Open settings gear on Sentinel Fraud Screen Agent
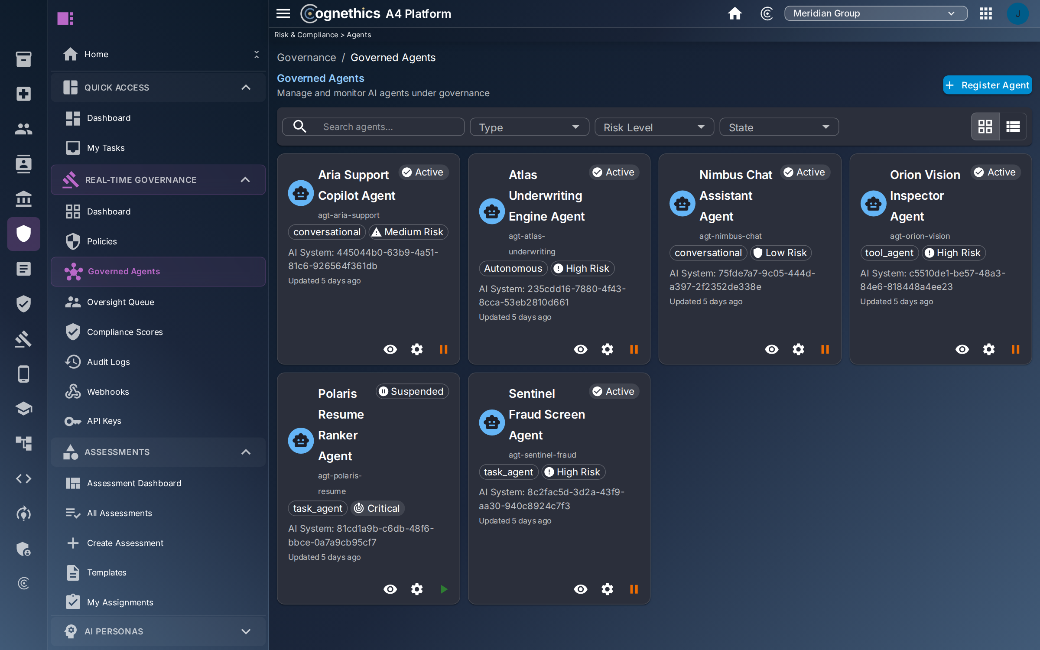Screen dimensions: 1040x650 click(x=607, y=589)
